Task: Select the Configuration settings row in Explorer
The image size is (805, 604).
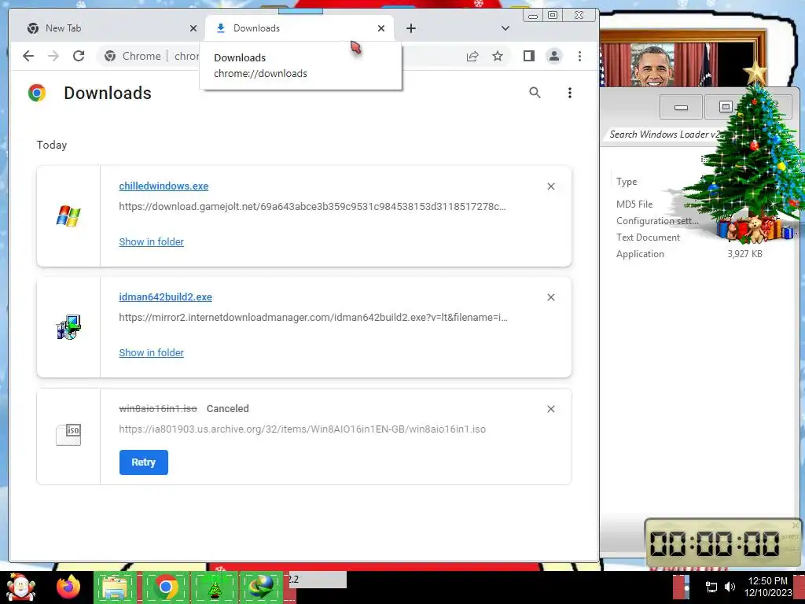Action: pyautogui.click(x=658, y=221)
